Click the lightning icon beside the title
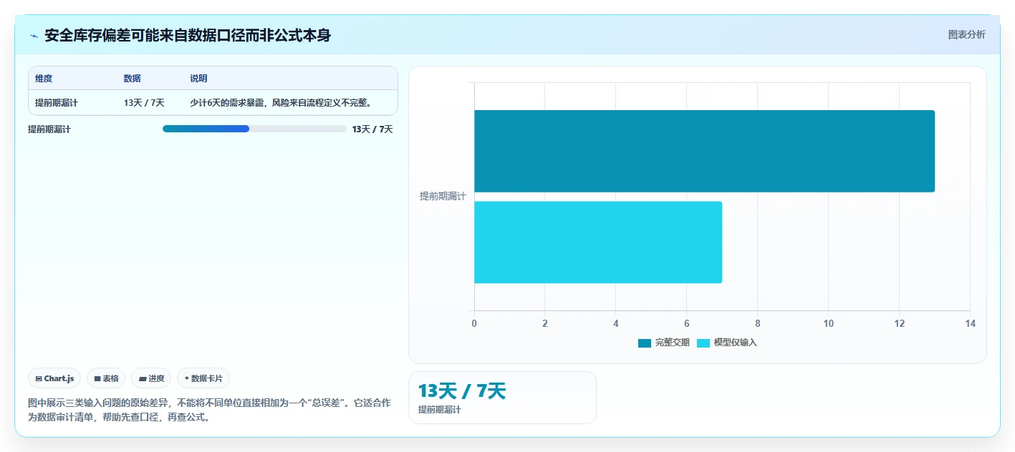1015x452 pixels. tap(34, 35)
